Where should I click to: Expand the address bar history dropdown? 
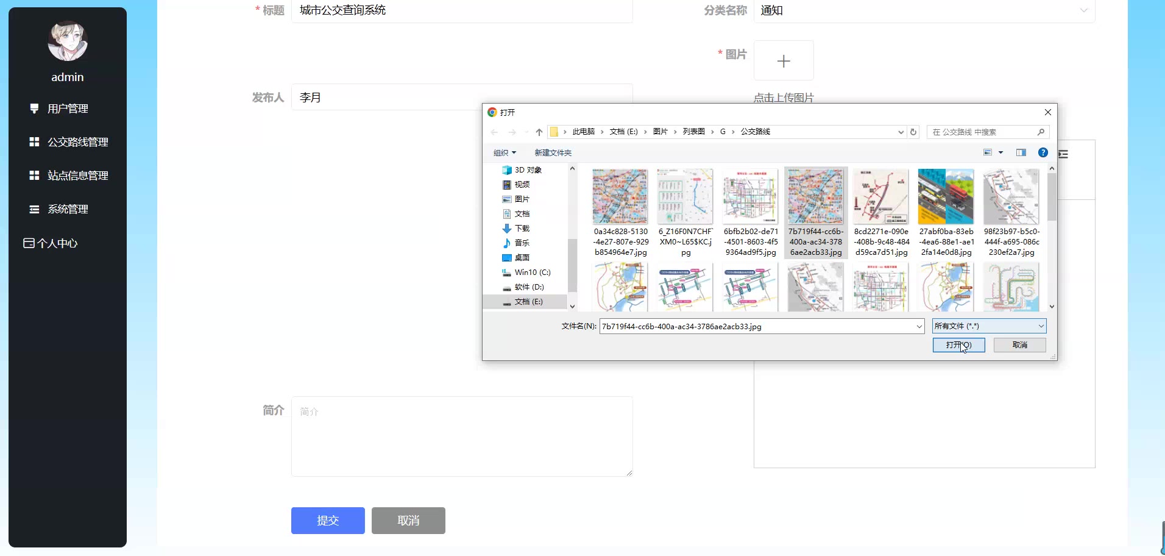tap(901, 132)
